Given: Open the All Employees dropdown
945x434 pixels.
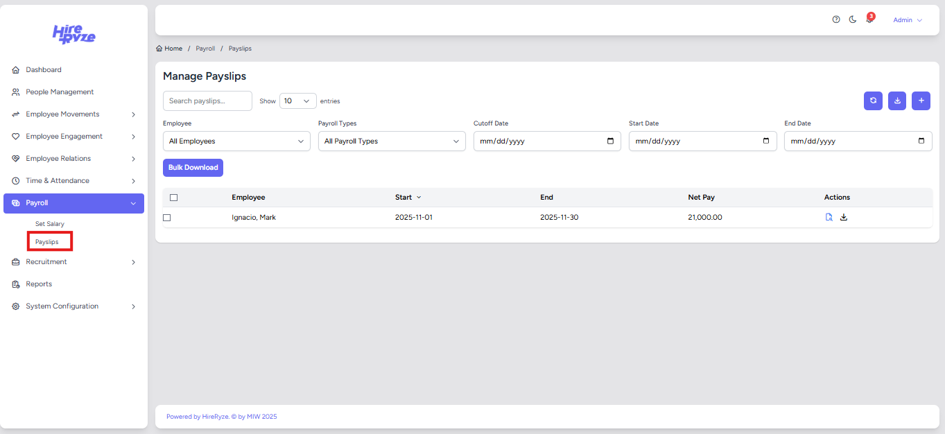Looking at the screenshot, I should 236,141.
